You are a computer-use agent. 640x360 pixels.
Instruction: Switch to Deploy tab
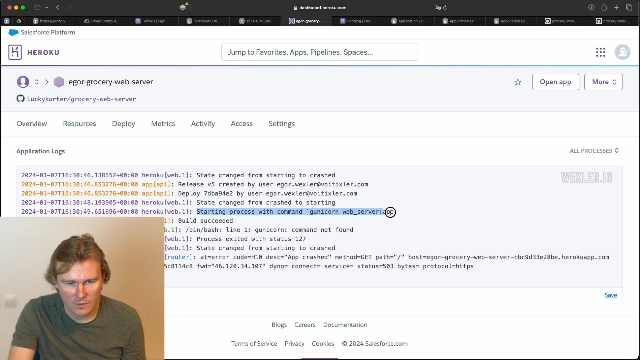(x=123, y=124)
